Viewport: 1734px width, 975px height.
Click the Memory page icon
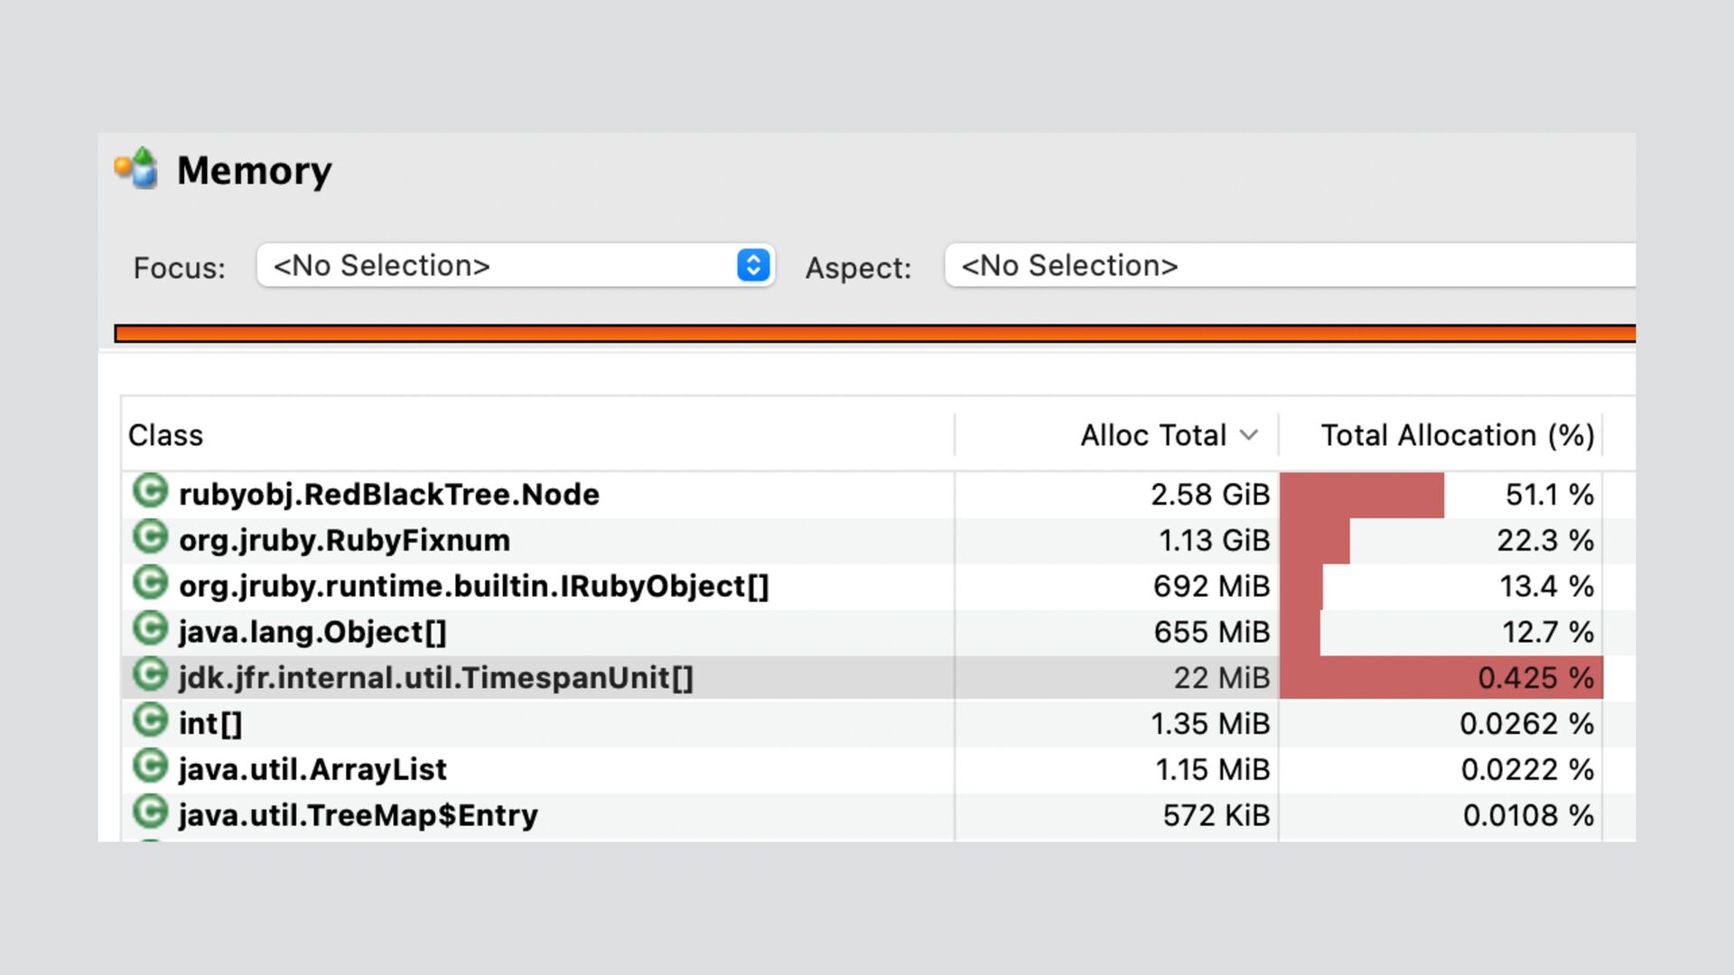click(x=136, y=169)
